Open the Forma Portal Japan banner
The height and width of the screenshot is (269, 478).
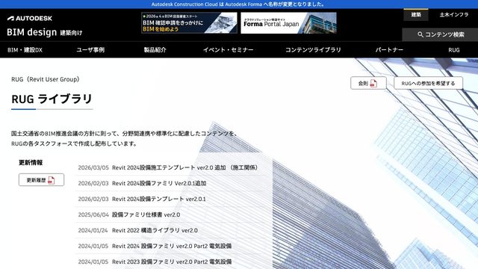click(x=289, y=23)
